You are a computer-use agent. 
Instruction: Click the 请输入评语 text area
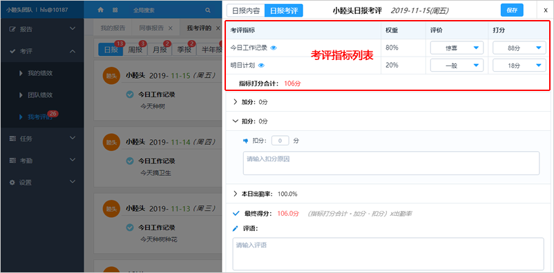[x=388, y=254]
